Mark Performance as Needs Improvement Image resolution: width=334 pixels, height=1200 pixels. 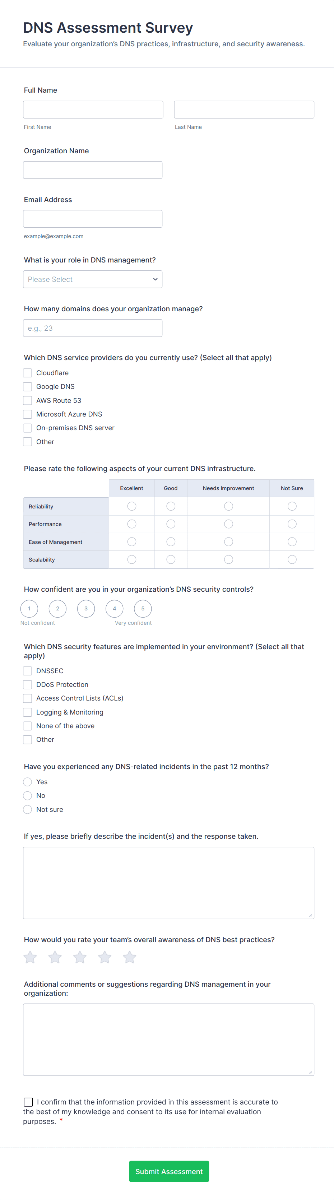(x=228, y=524)
